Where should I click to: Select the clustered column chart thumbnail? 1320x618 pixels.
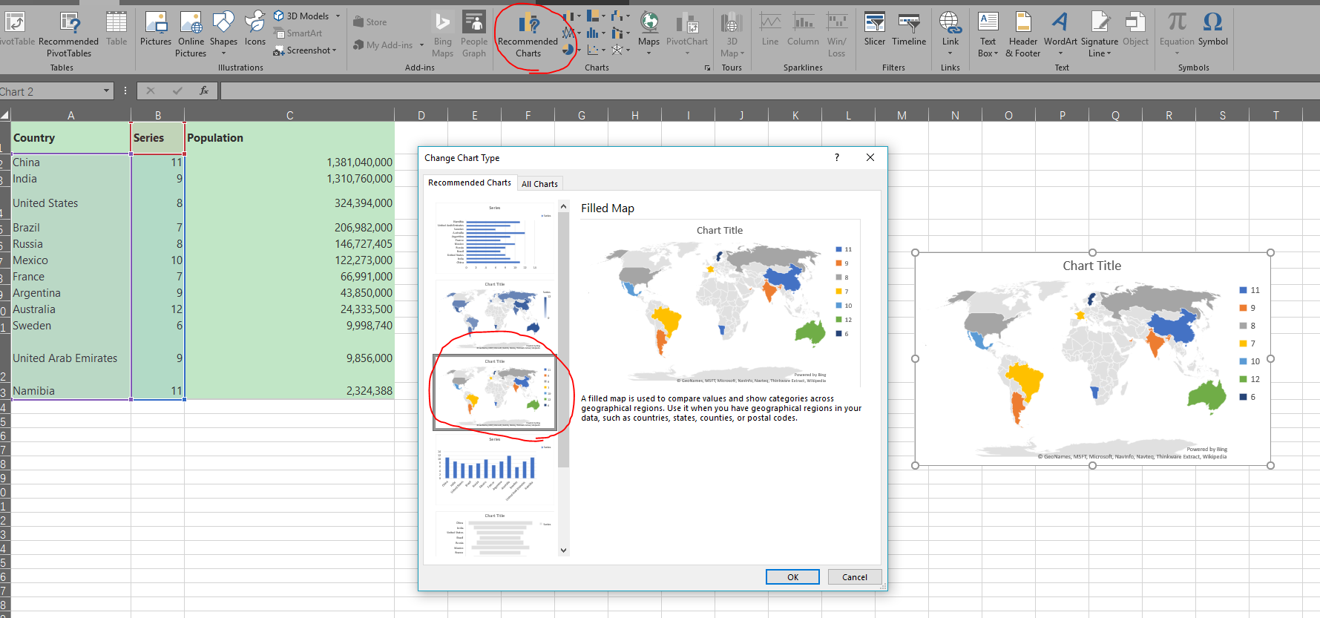click(x=495, y=470)
